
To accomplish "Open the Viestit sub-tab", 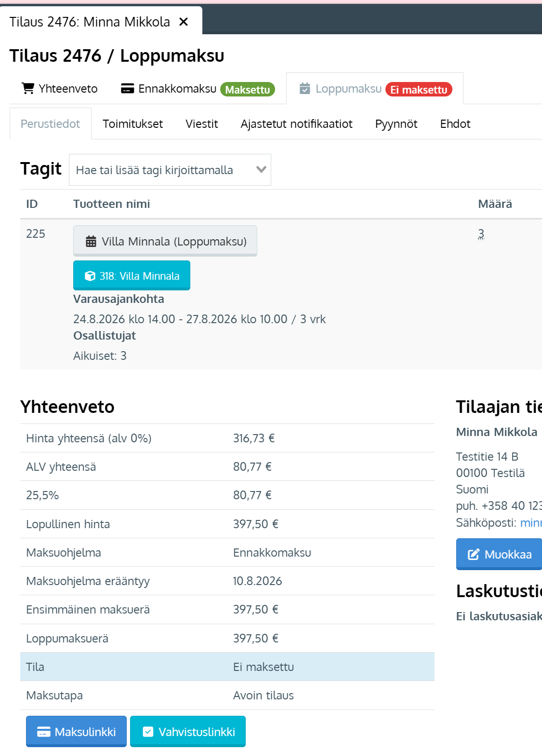I will pos(202,124).
